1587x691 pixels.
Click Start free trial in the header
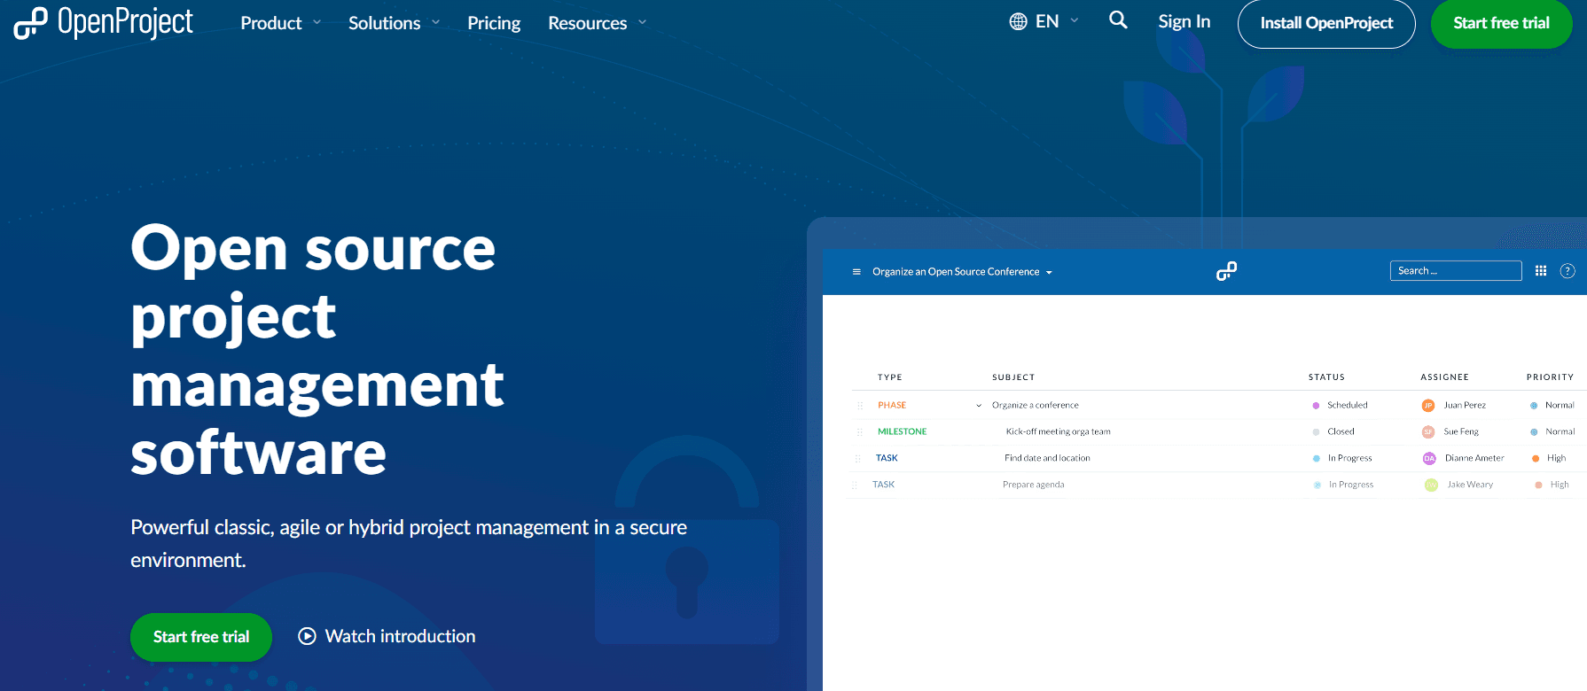(1501, 23)
